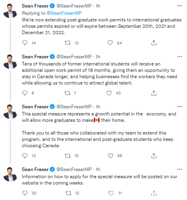Open more menu on 'Tens of thousands' tweet
The image size is (187, 200).
[179, 57]
